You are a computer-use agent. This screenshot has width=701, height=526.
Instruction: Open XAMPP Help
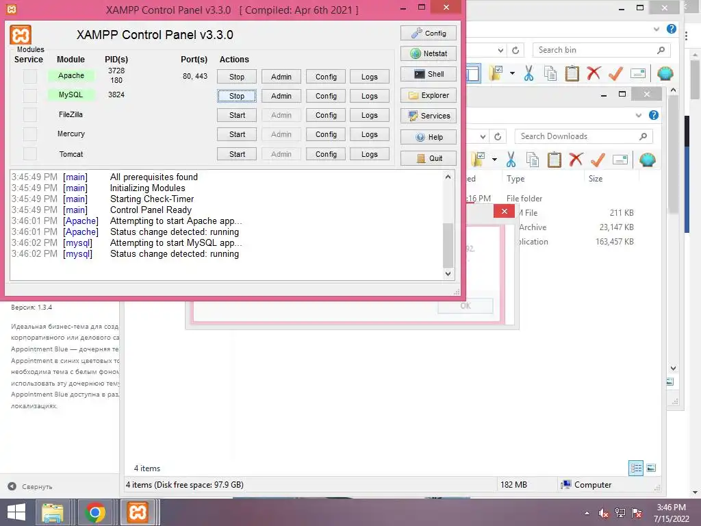pyautogui.click(x=429, y=137)
